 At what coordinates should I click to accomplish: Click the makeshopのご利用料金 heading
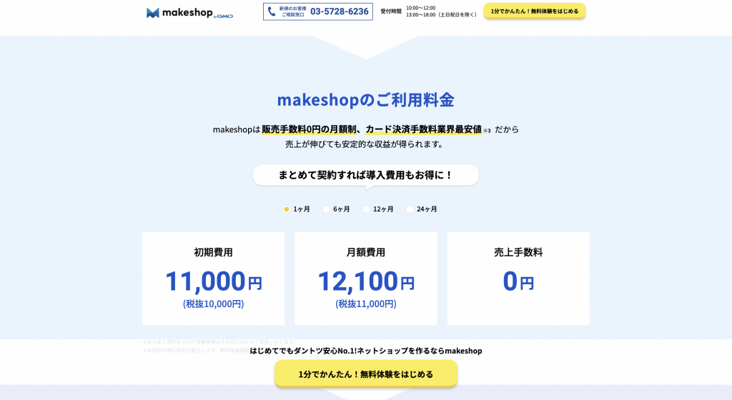[365, 100]
